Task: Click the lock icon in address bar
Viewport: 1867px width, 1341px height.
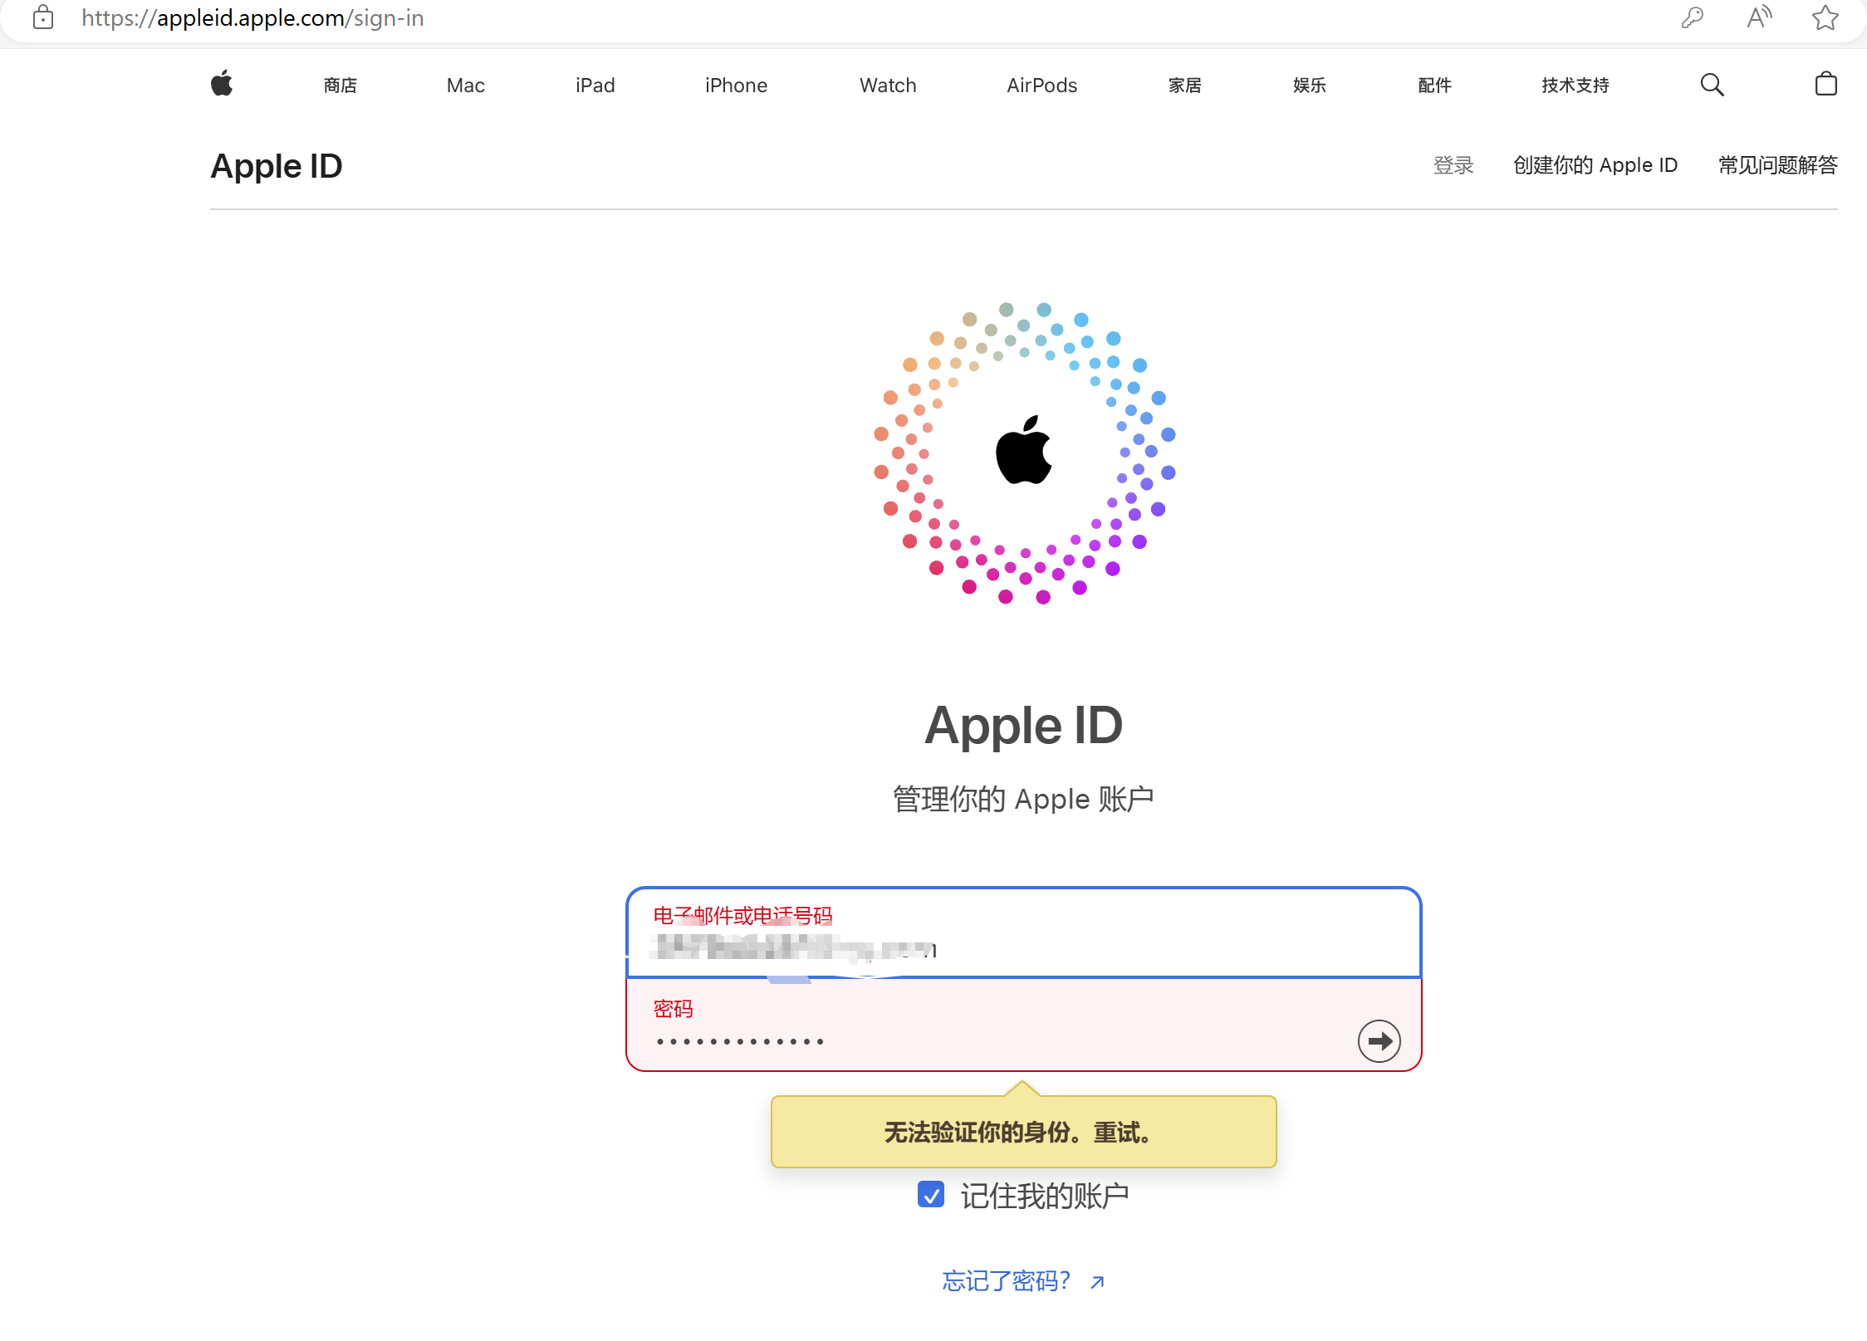Action: coord(43,17)
